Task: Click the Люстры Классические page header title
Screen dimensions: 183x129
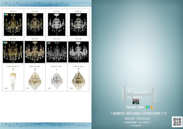Action: coord(80,5)
